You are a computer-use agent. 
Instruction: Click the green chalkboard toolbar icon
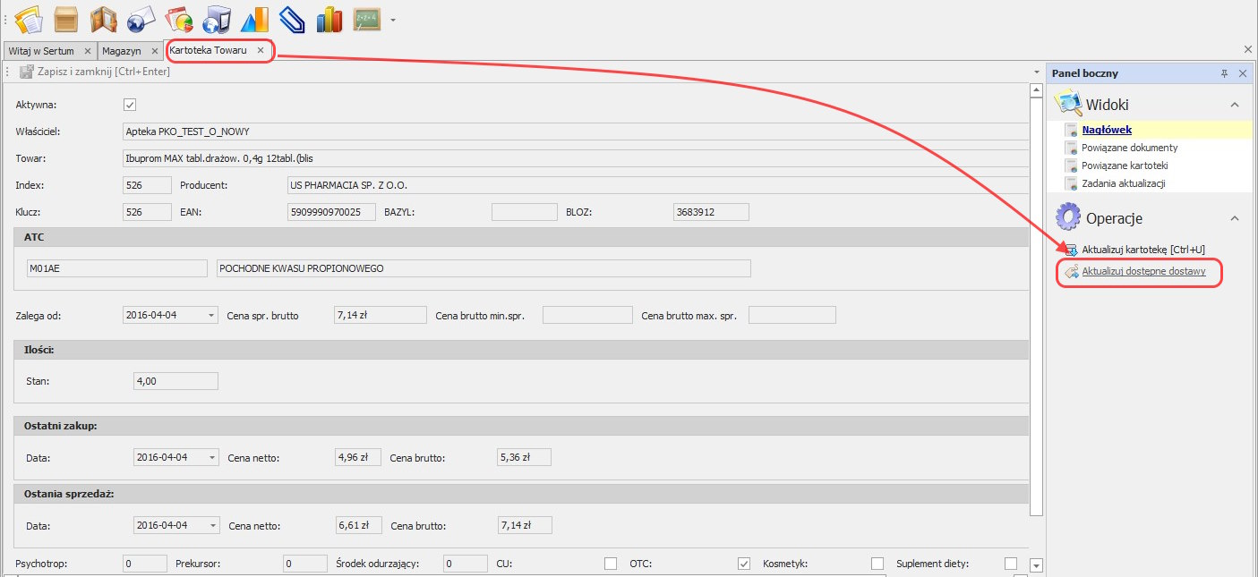tap(367, 18)
